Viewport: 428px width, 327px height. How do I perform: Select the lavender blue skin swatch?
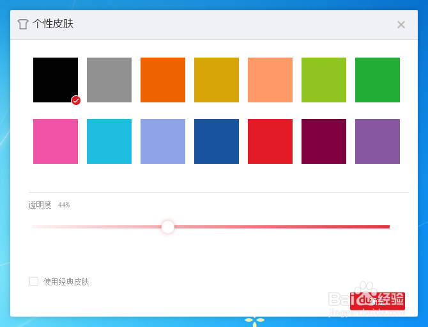point(163,141)
